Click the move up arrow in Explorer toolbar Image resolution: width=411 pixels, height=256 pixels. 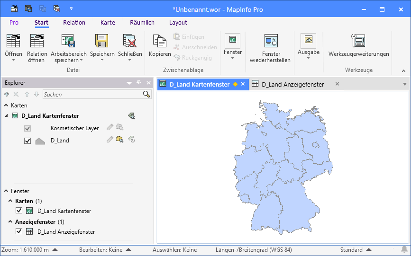click(x=27, y=94)
